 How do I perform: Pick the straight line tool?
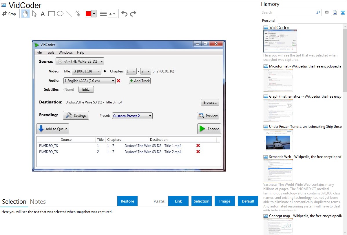pos(69,14)
